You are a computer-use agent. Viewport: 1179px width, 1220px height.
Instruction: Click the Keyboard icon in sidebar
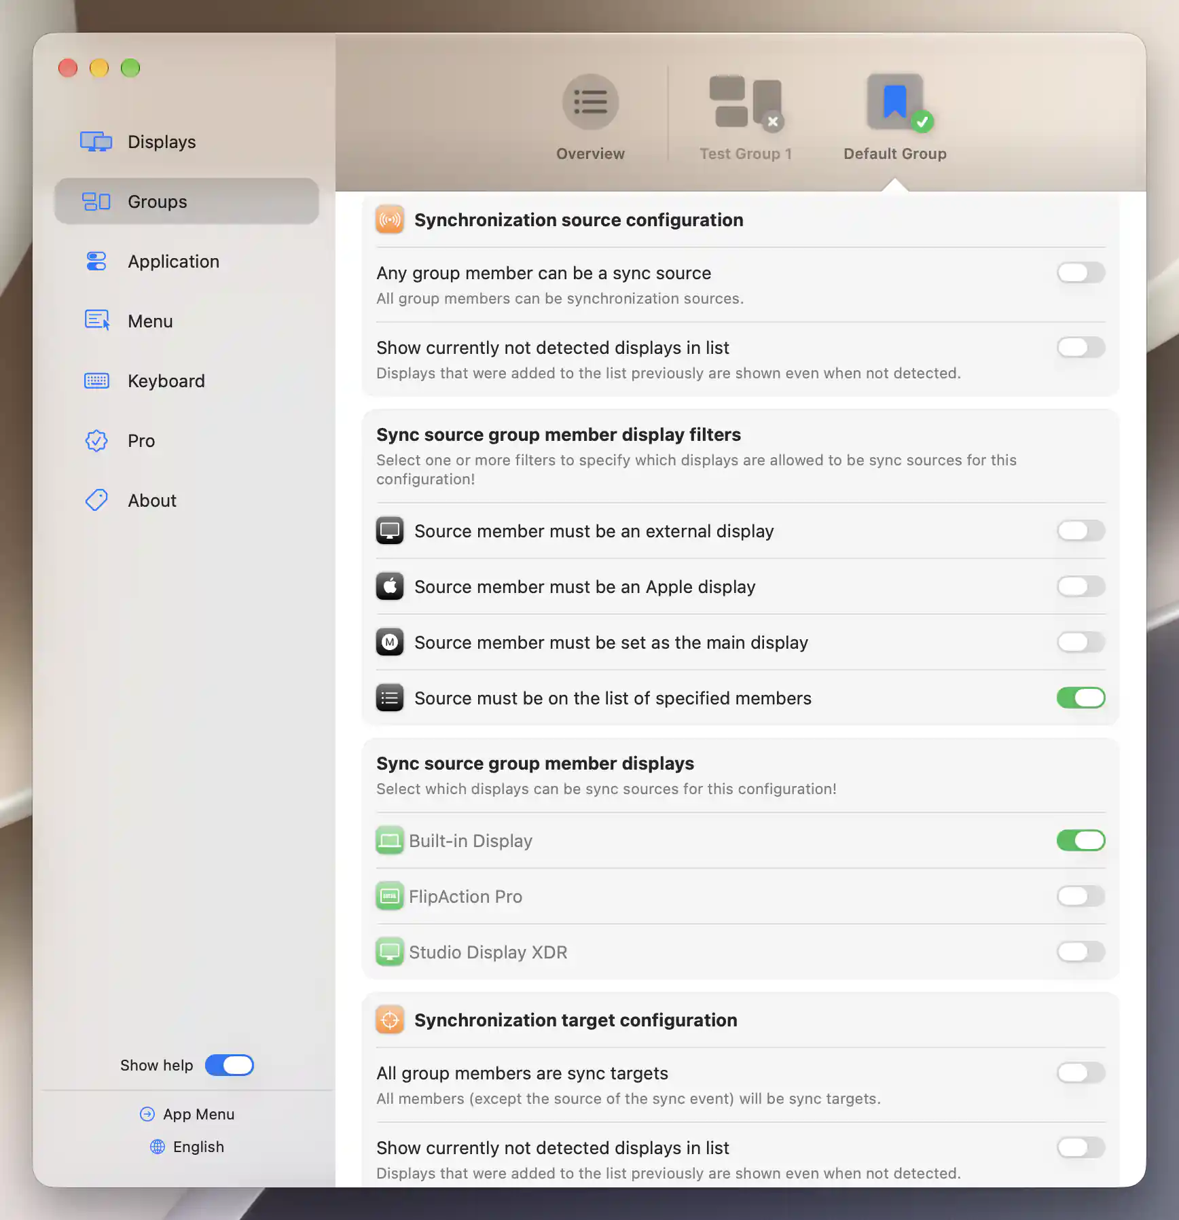click(96, 381)
